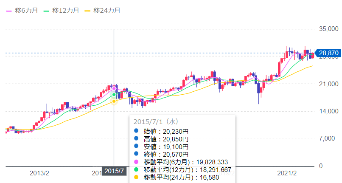Click the 高値：20,850円 tooltip row

(161, 139)
